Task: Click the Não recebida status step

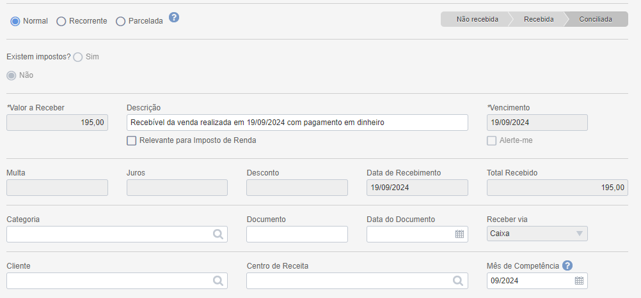Action: pos(476,19)
